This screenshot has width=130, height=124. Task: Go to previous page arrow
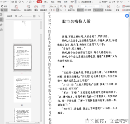(x=78, y=6)
